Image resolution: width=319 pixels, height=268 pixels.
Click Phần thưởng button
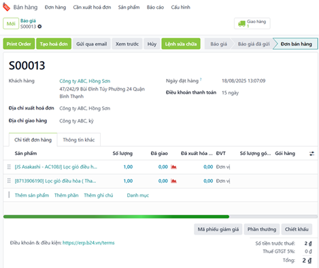click(x=262, y=229)
